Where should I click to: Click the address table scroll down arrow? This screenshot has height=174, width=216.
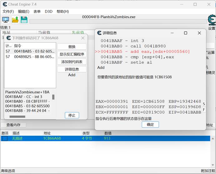point(213,165)
